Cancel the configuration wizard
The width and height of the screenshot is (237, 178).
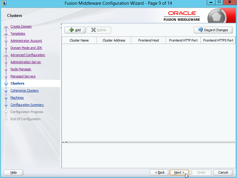(223, 172)
